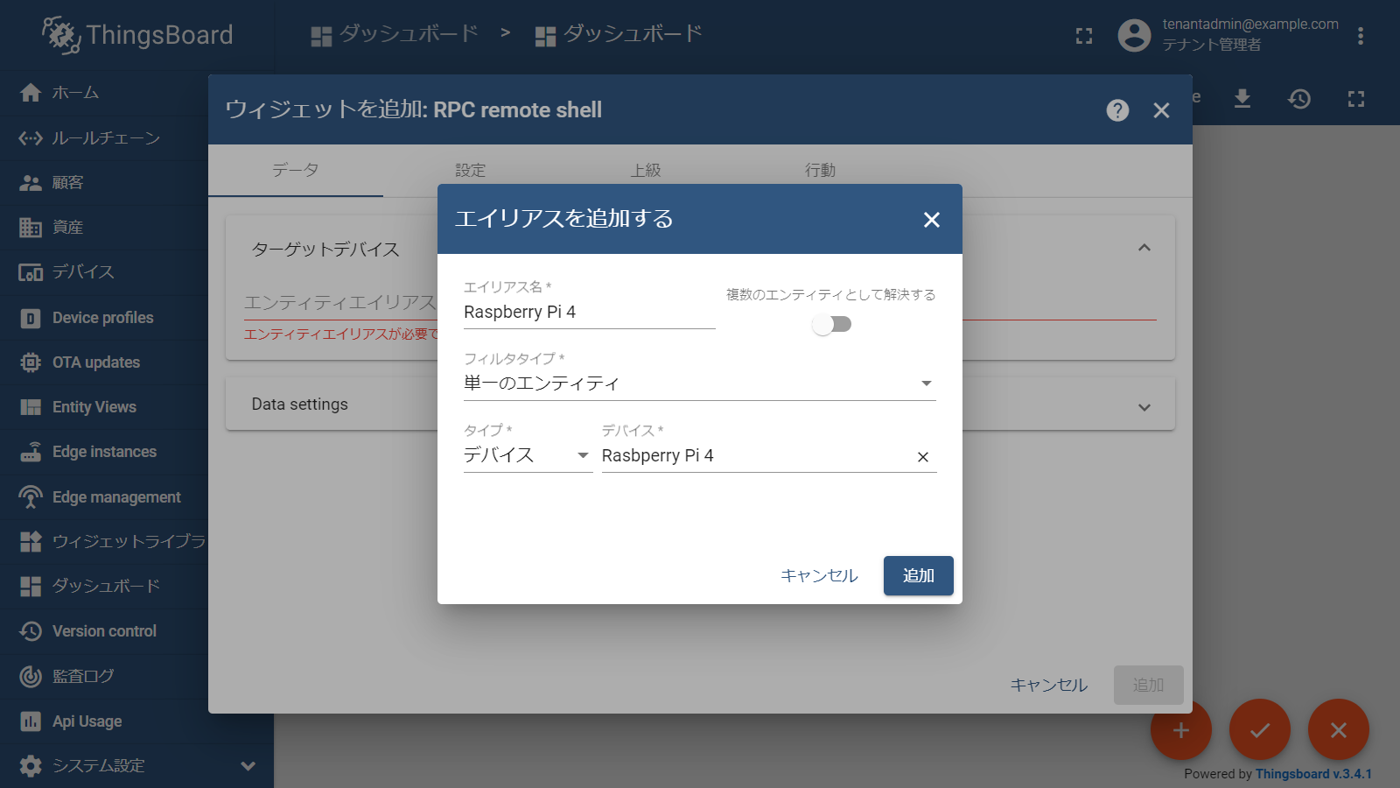This screenshot has width=1400, height=788.
Task: Click the alias name input field
Action: point(588,313)
